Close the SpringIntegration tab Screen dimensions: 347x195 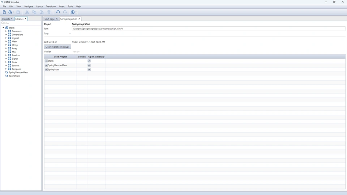(79, 19)
